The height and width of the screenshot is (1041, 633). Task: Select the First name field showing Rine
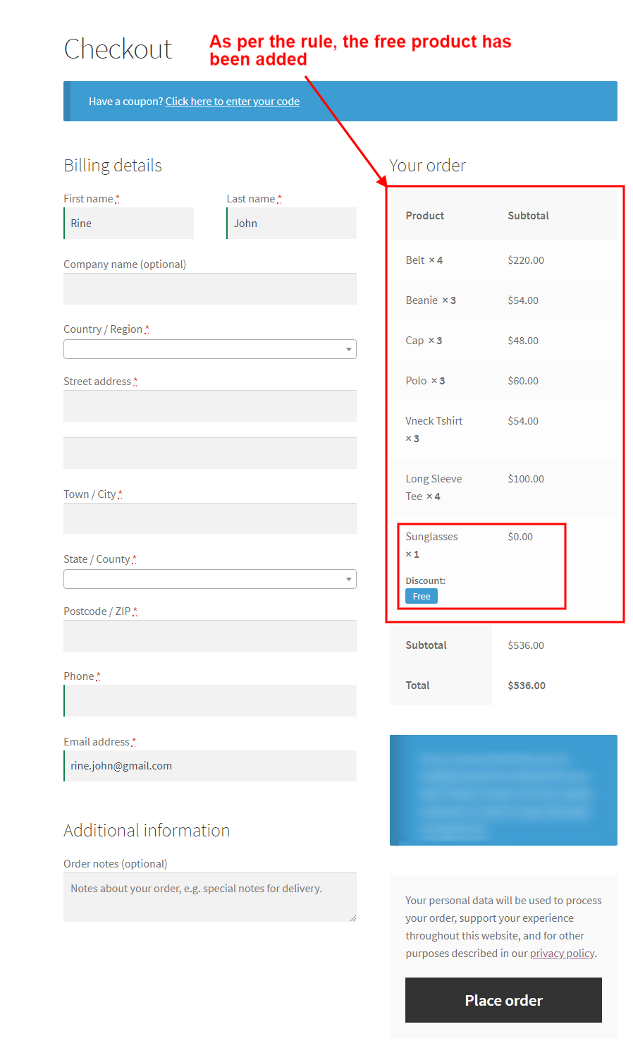click(128, 223)
